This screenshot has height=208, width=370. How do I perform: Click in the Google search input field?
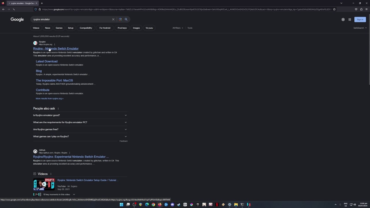click(x=72, y=19)
